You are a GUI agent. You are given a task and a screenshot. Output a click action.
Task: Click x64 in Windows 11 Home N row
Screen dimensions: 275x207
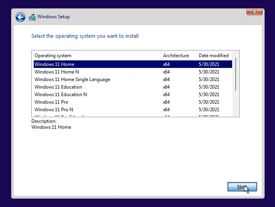166,72
